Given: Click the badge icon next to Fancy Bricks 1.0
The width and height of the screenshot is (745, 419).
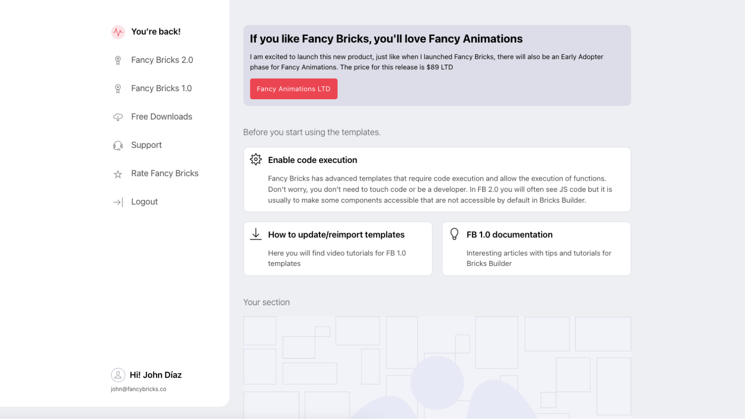Looking at the screenshot, I should click(118, 89).
